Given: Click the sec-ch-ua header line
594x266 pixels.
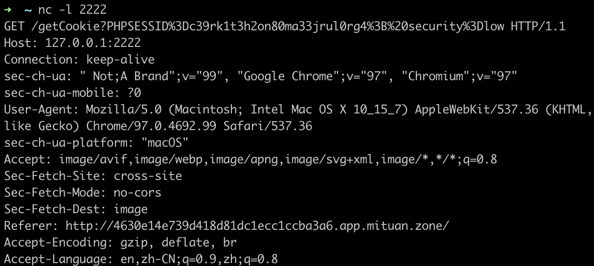Looking at the screenshot, I should tap(260, 76).
